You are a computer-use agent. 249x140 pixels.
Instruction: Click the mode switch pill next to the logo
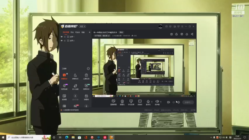tap(82, 26)
